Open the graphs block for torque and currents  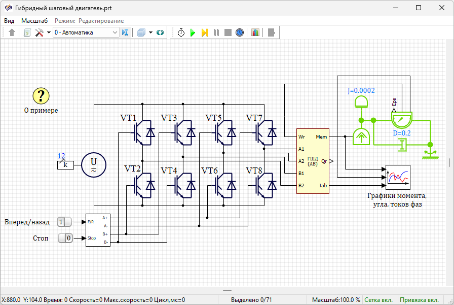398,177
